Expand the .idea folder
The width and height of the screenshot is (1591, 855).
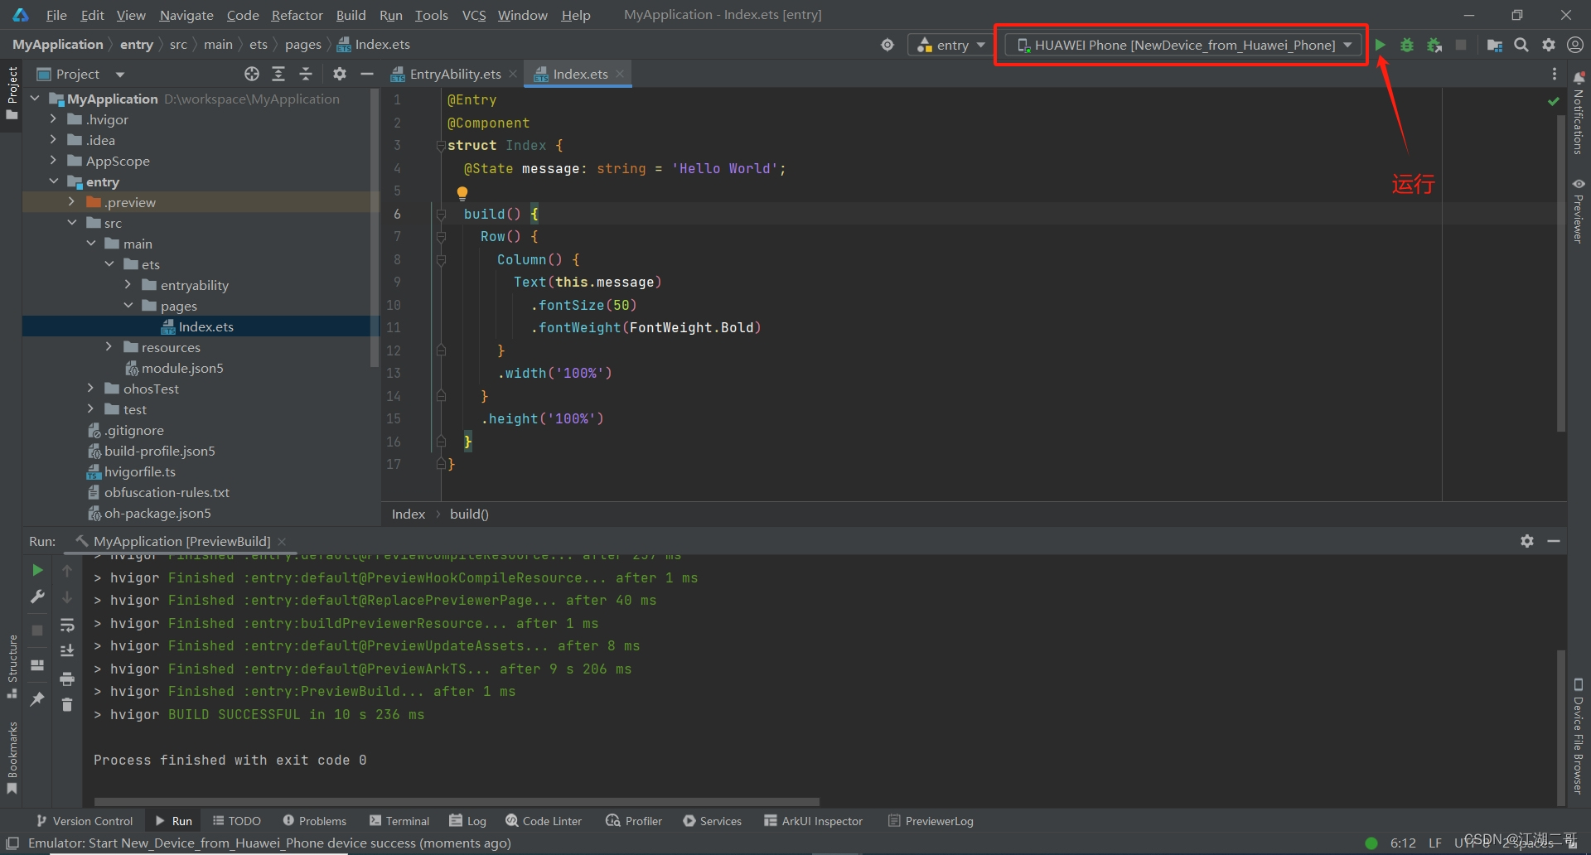point(54,140)
